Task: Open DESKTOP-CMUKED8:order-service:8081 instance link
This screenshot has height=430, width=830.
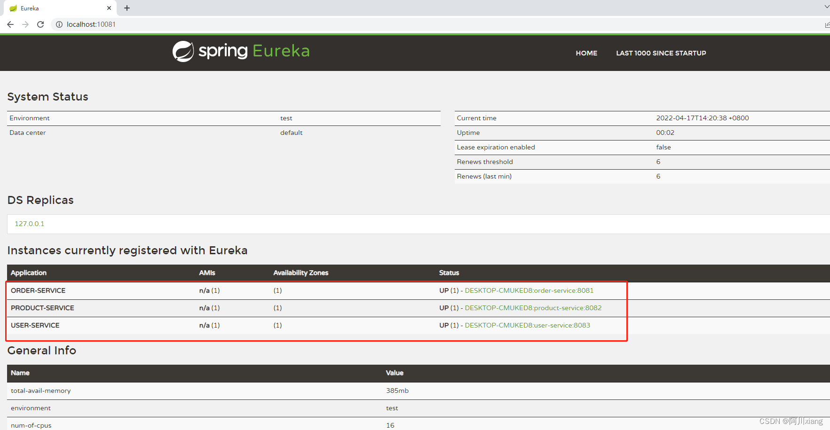Action: (x=529, y=290)
